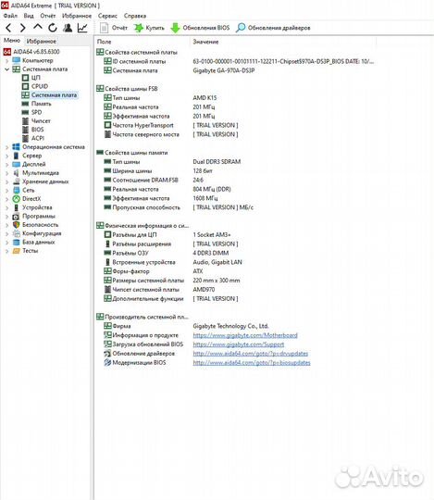Select the SPD tree item
The image size is (434, 500).
pyautogui.click(x=31, y=112)
